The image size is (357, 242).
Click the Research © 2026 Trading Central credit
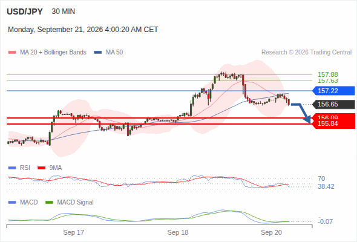tap(306, 53)
